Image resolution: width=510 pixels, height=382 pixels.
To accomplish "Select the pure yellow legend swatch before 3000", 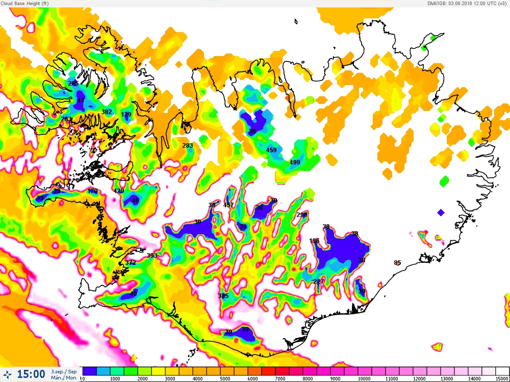I will [x=159, y=371].
